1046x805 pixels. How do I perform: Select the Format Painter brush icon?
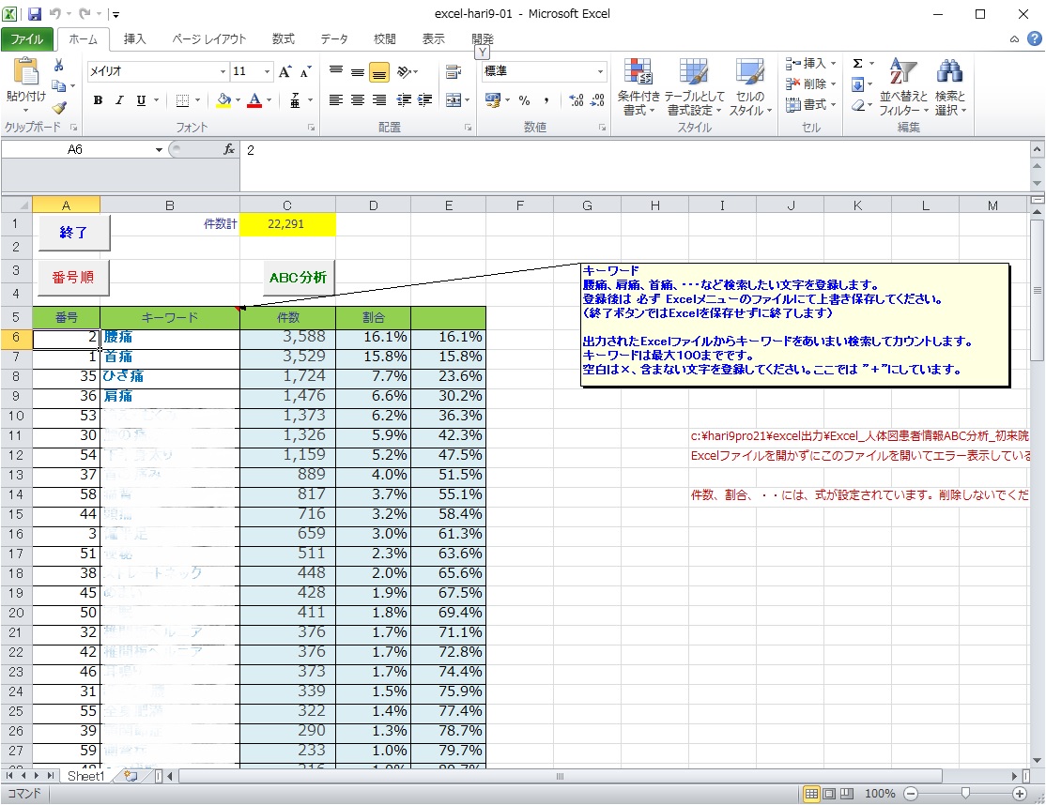(59, 107)
